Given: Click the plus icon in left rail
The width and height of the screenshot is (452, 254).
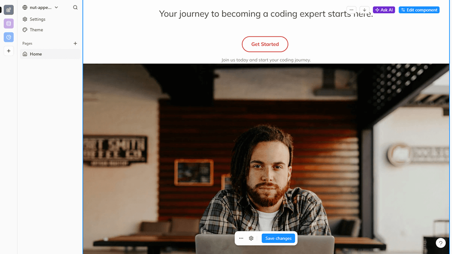Looking at the screenshot, I should 9,51.
